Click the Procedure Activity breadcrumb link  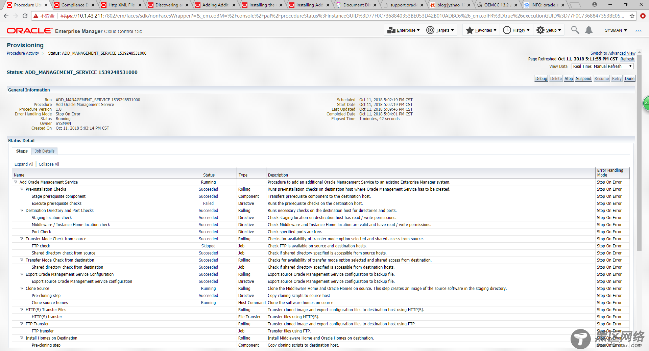tap(23, 53)
